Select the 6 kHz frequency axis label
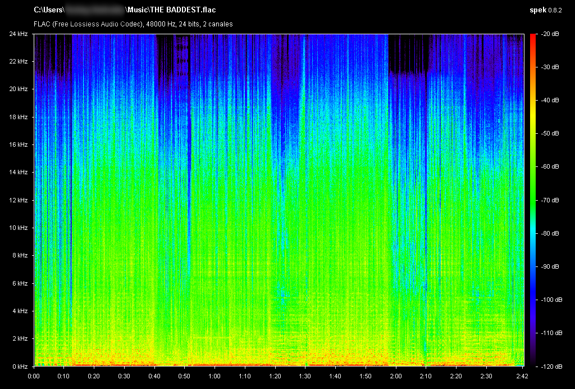The height and width of the screenshot is (389, 575). click(20, 283)
